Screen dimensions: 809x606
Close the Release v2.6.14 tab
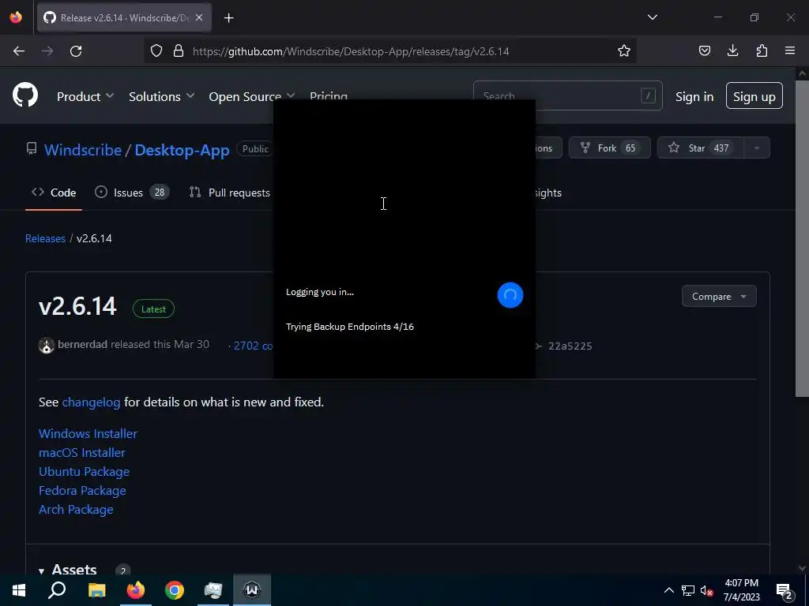tap(199, 17)
